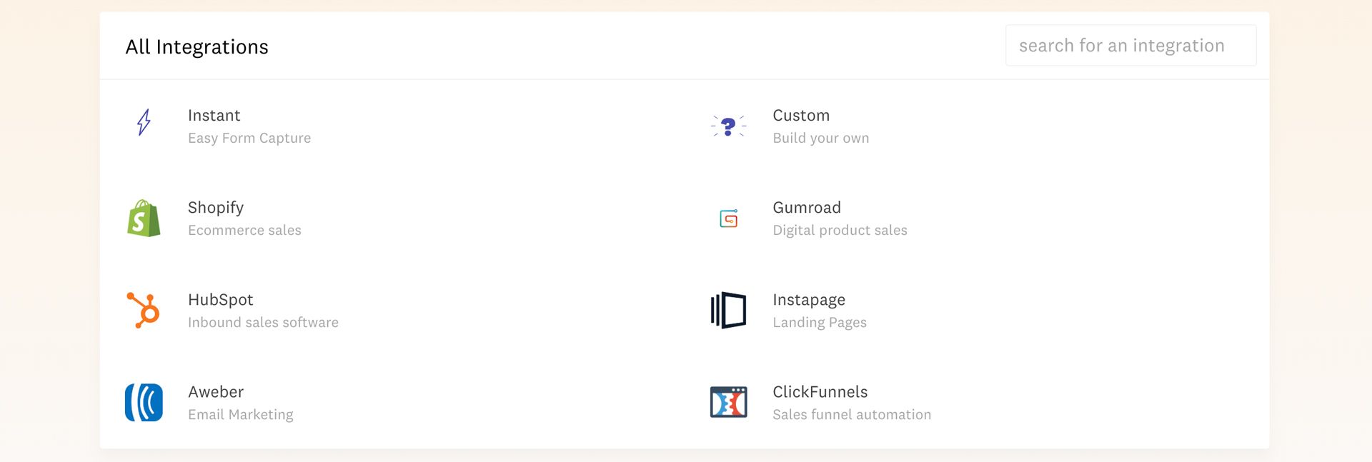
Task: Click 'Build your own' description text
Action: pyautogui.click(x=821, y=138)
